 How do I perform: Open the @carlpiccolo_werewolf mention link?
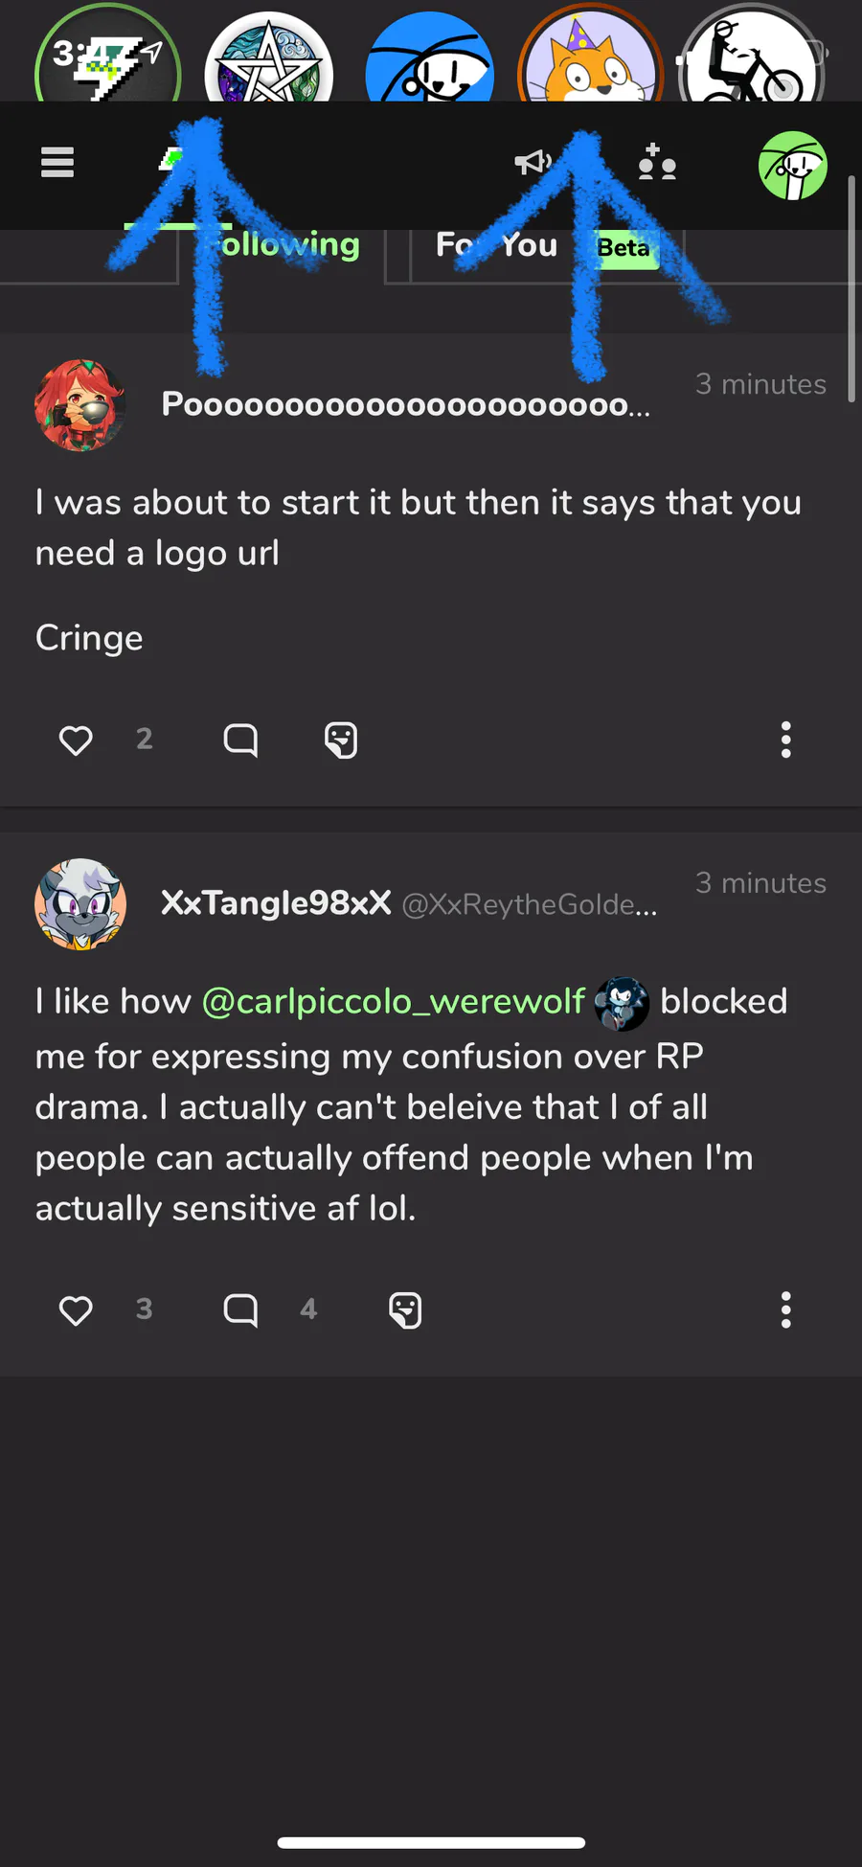click(x=393, y=1002)
